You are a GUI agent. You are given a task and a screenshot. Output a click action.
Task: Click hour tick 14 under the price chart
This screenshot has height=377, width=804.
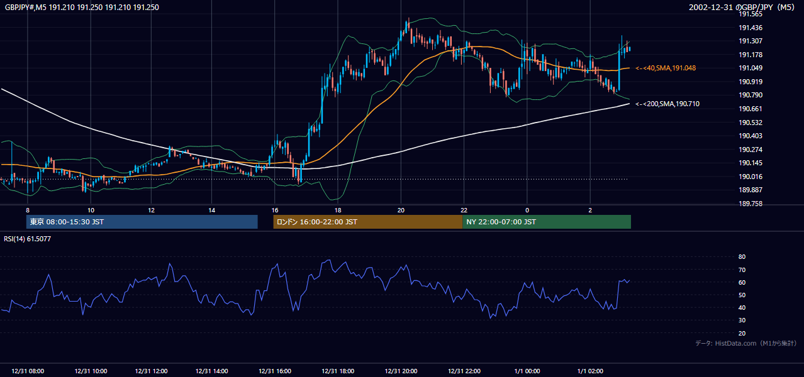[212, 210]
